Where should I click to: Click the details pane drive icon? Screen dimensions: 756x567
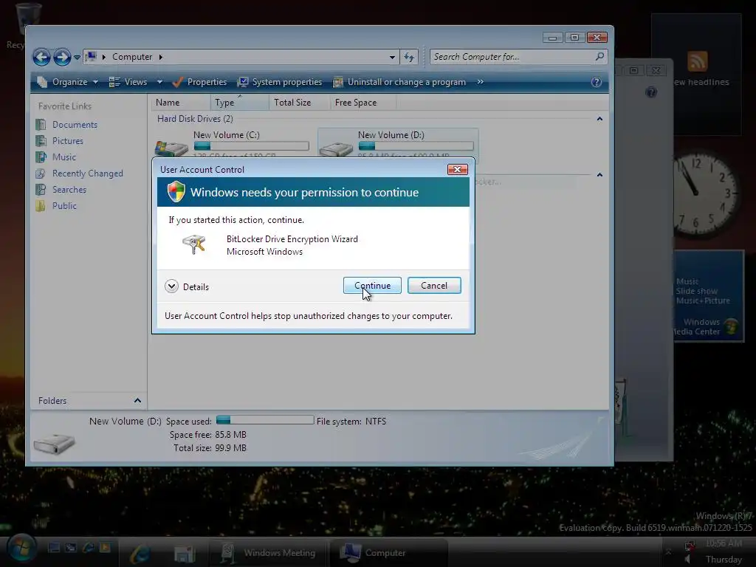coord(54,442)
